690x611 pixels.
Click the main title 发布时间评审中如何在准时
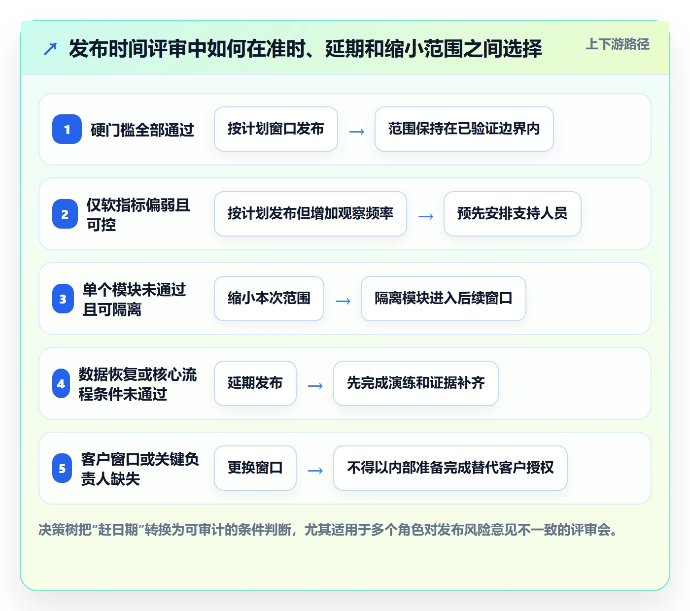pos(306,49)
